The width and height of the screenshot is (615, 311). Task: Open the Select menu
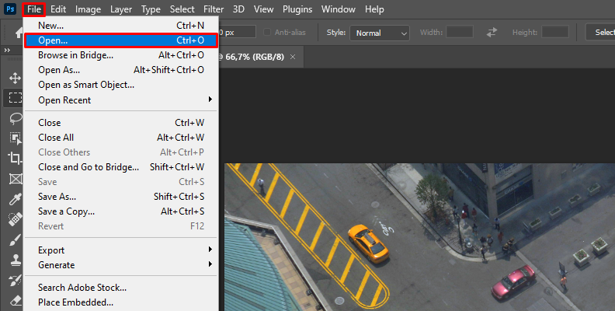(x=182, y=9)
